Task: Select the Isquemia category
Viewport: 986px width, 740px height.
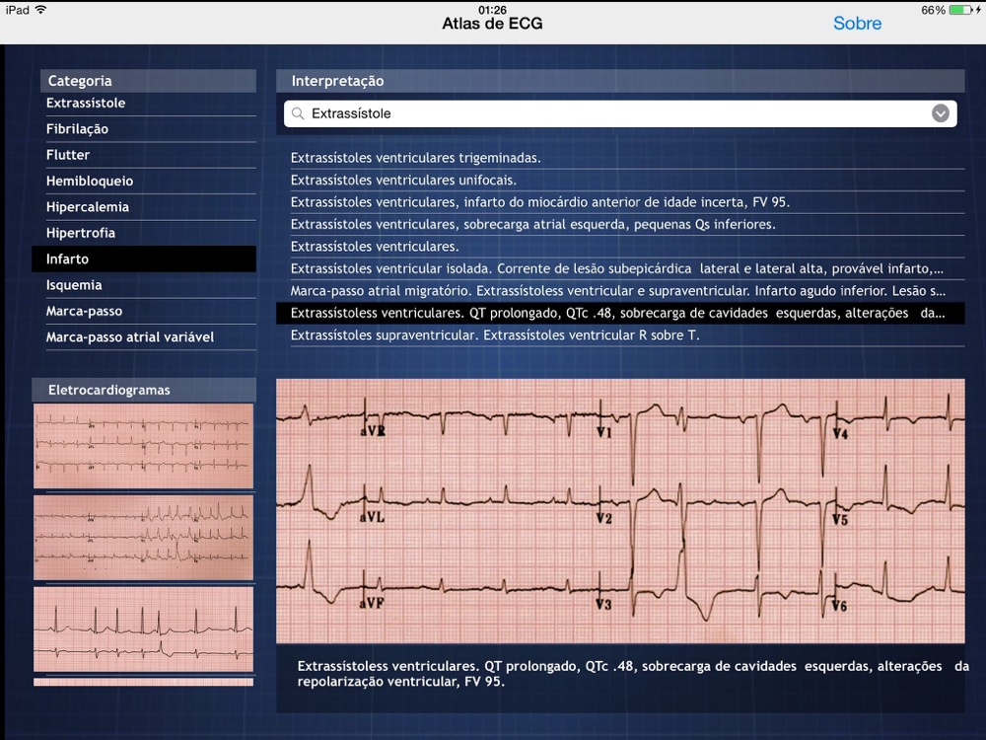Action: tap(144, 285)
